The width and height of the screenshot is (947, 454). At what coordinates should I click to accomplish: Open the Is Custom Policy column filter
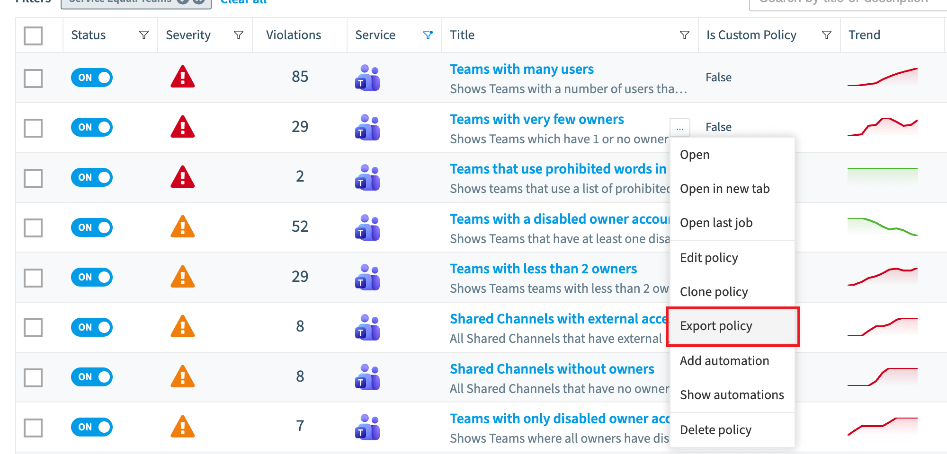(827, 35)
